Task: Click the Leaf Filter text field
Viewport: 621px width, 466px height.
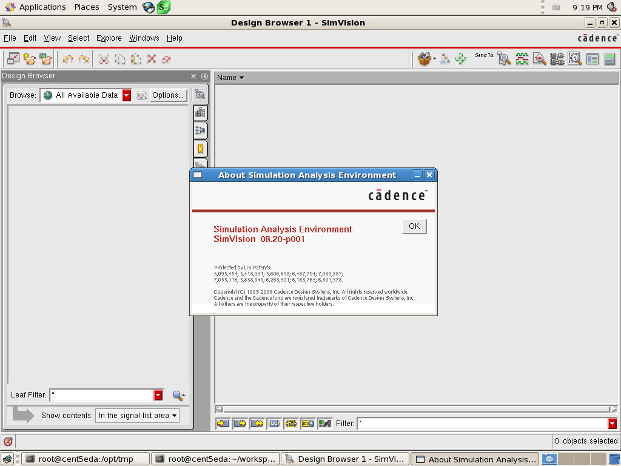Action: pyautogui.click(x=102, y=395)
